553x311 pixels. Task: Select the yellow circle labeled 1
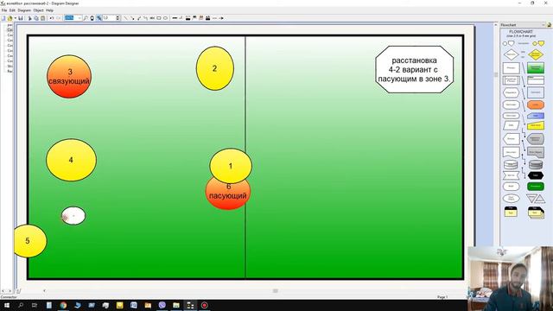click(x=231, y=166)
